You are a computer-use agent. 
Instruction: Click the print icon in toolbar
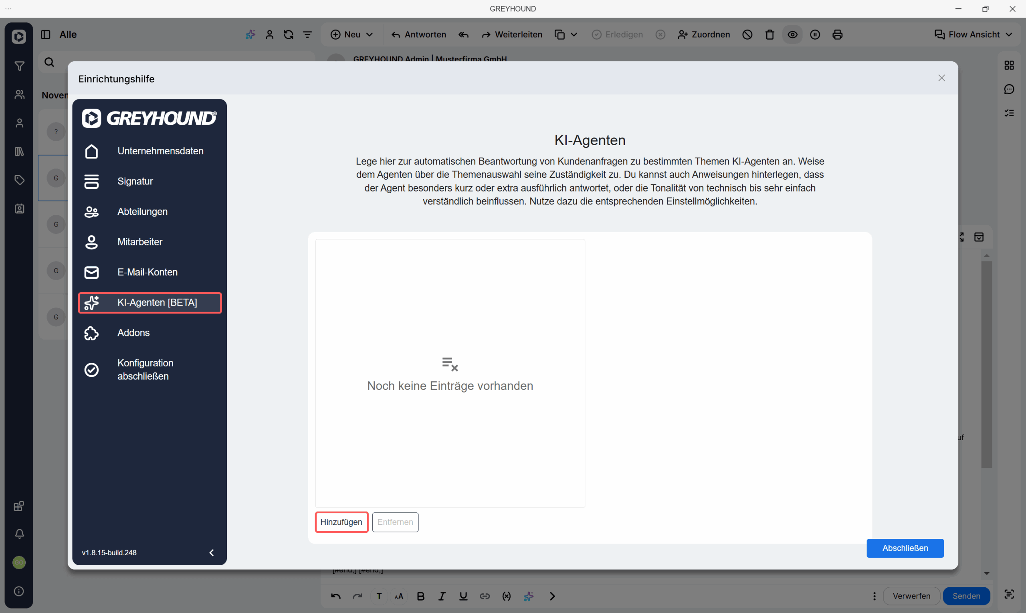tap(837, 35)
